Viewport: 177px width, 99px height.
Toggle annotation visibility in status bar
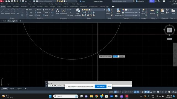(146, 92)
